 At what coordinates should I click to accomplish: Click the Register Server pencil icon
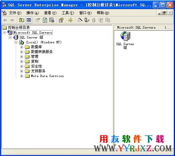pyautogui.click(x=87, y=20)
